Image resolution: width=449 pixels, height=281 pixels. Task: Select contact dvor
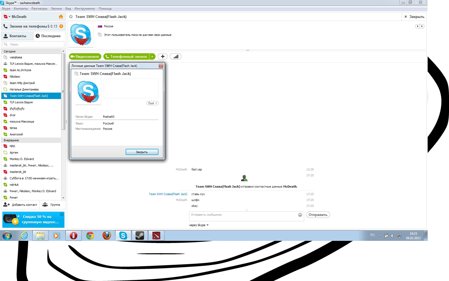[x=31, y=115]
